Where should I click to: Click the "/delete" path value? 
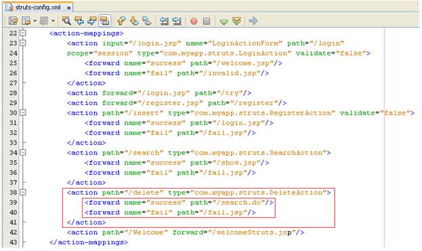pyautogui.click(x=144, y=193)
